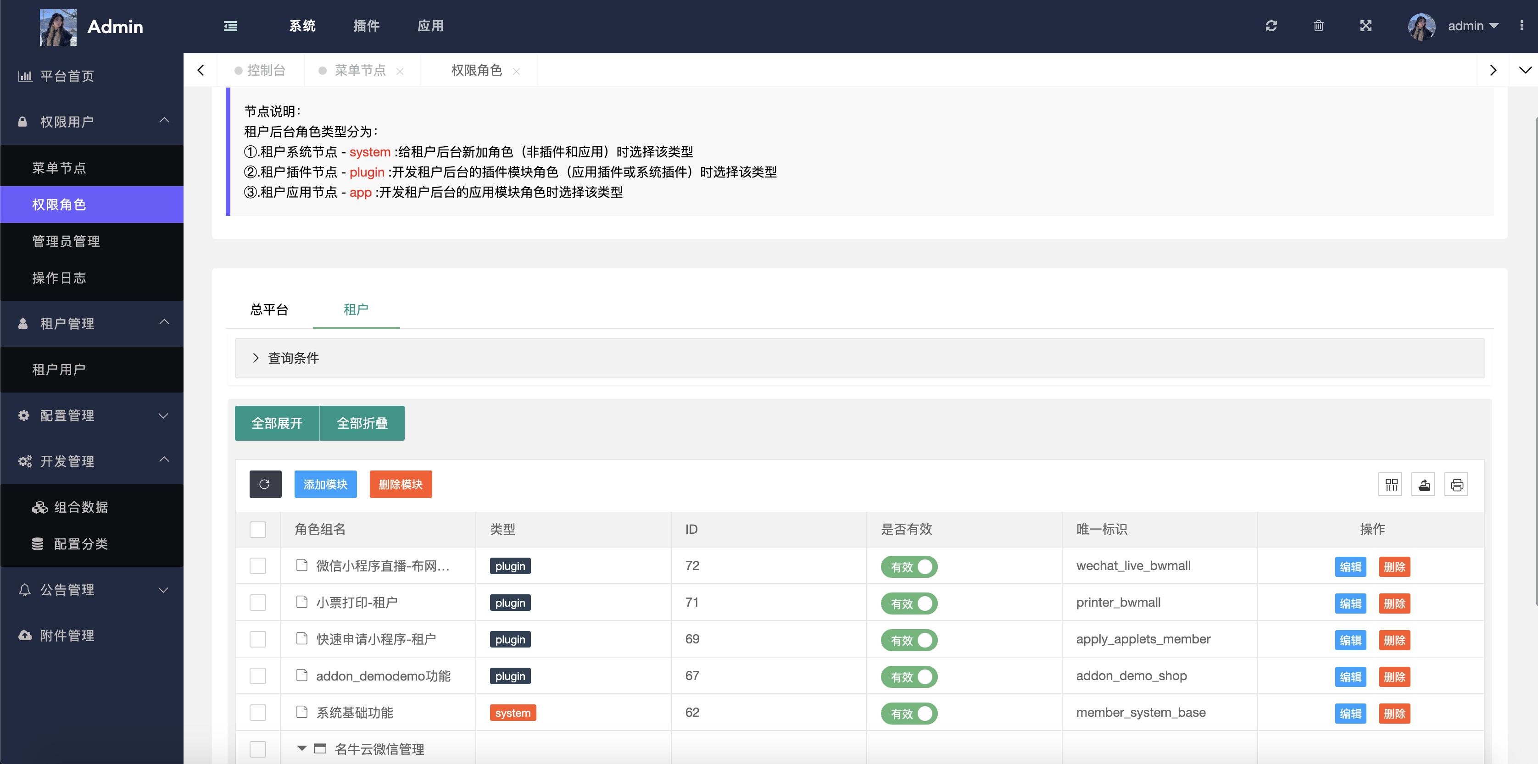Viewport: 1538px width, 764px height.
Task: Click the 添加模块 button
Action: [325, 484]
